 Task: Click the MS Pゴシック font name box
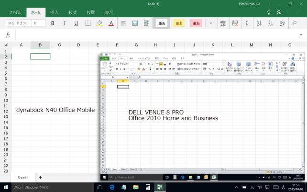(18, 23)
